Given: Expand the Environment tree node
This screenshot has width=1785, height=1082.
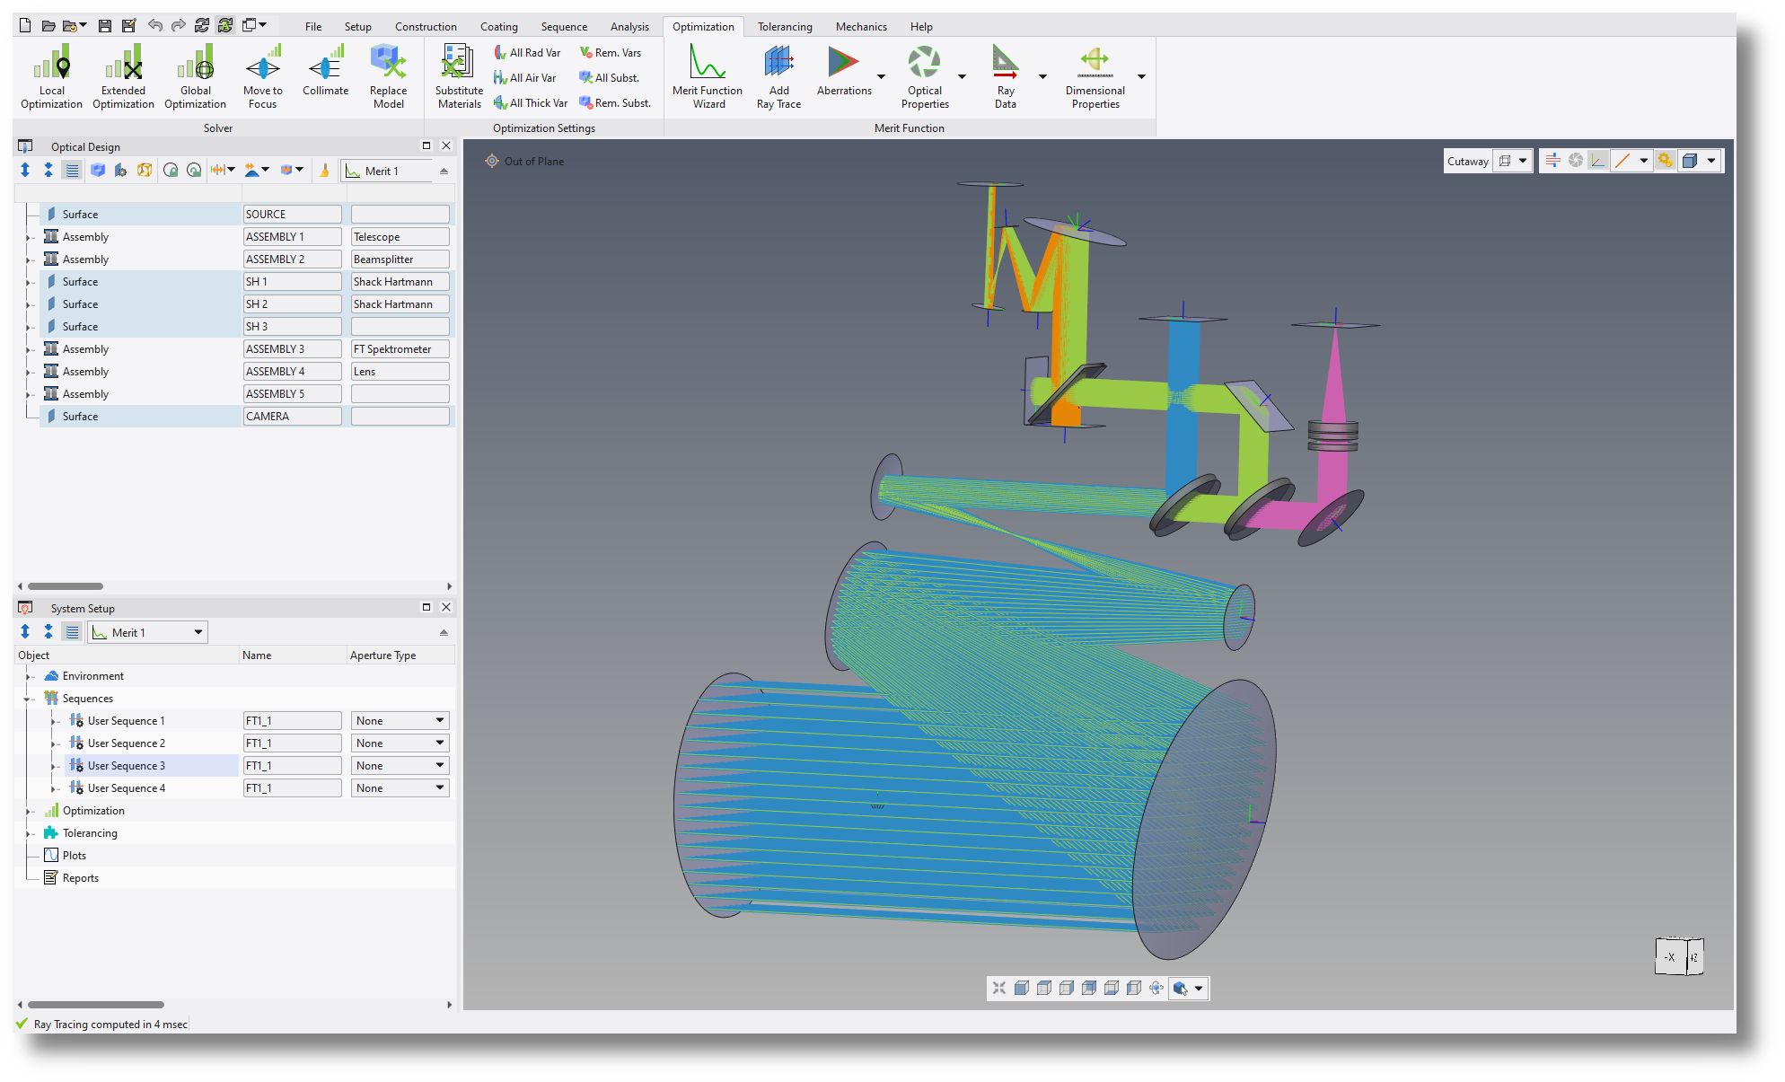Looking at the screenshot, I should tap(29, 676).
